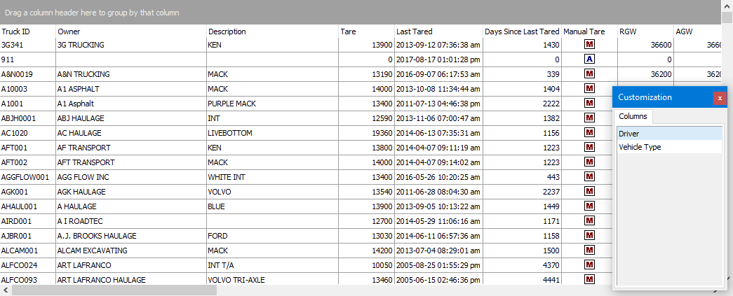This screenshot has height=296, width=733.
Task: Click the Last Tared column header
Action: click(x=438, y=31)
